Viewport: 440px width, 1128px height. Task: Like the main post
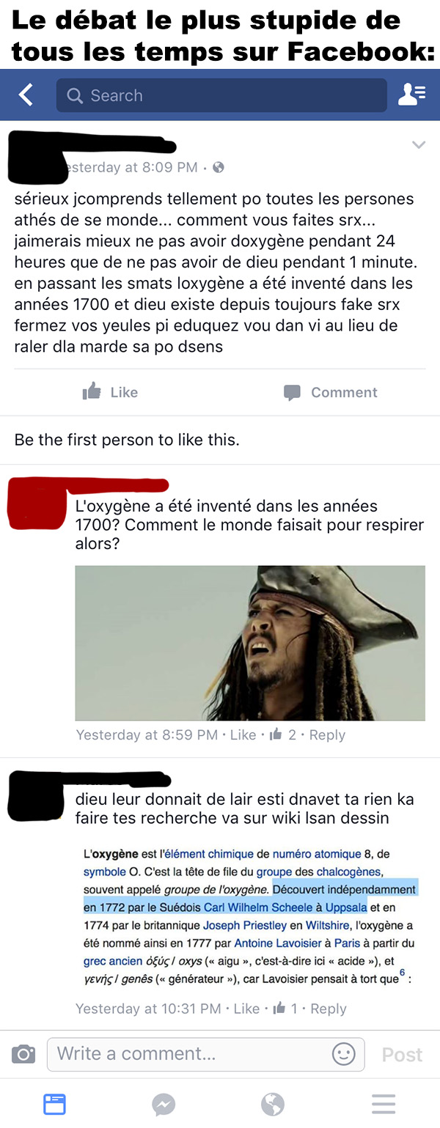[110, 392]
